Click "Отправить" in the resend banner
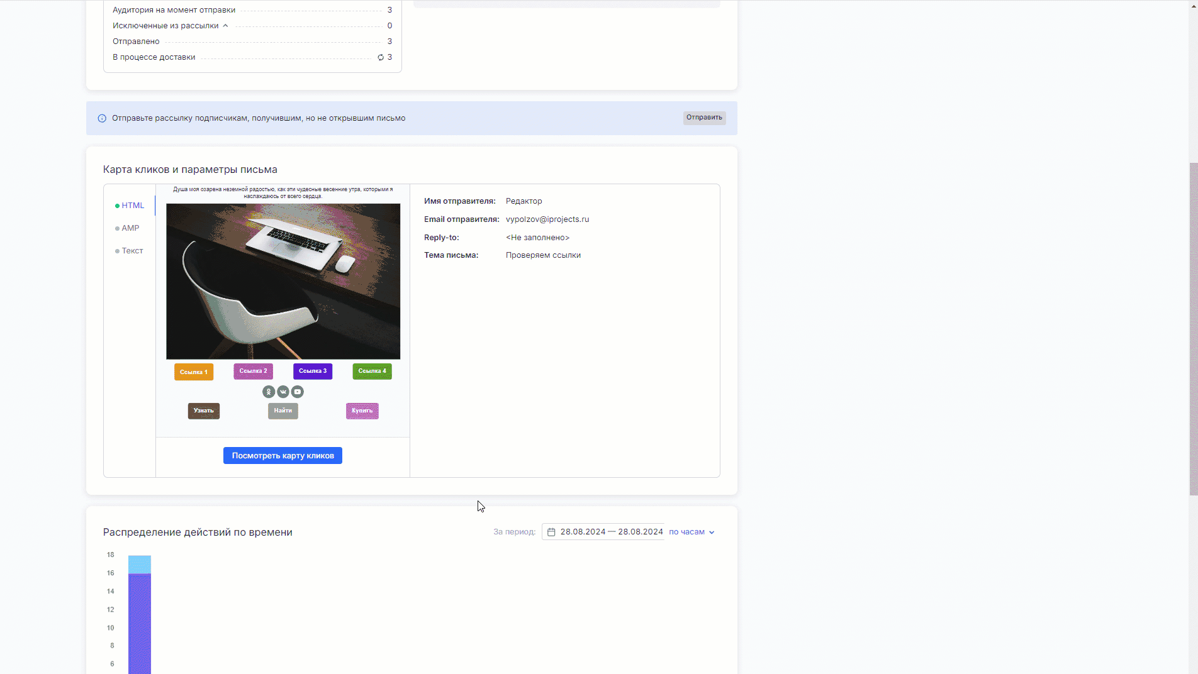Image resolution: width=1198 pixels, height=674 pixels. (x=704, y=118)
